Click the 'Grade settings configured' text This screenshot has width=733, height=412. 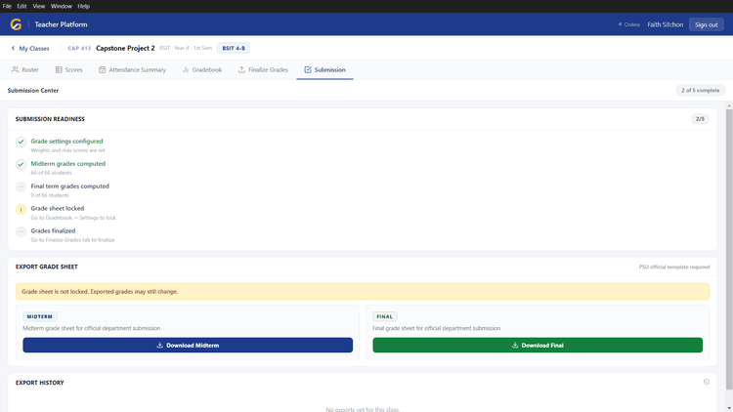pyautogui.click(x=66, y=141)
